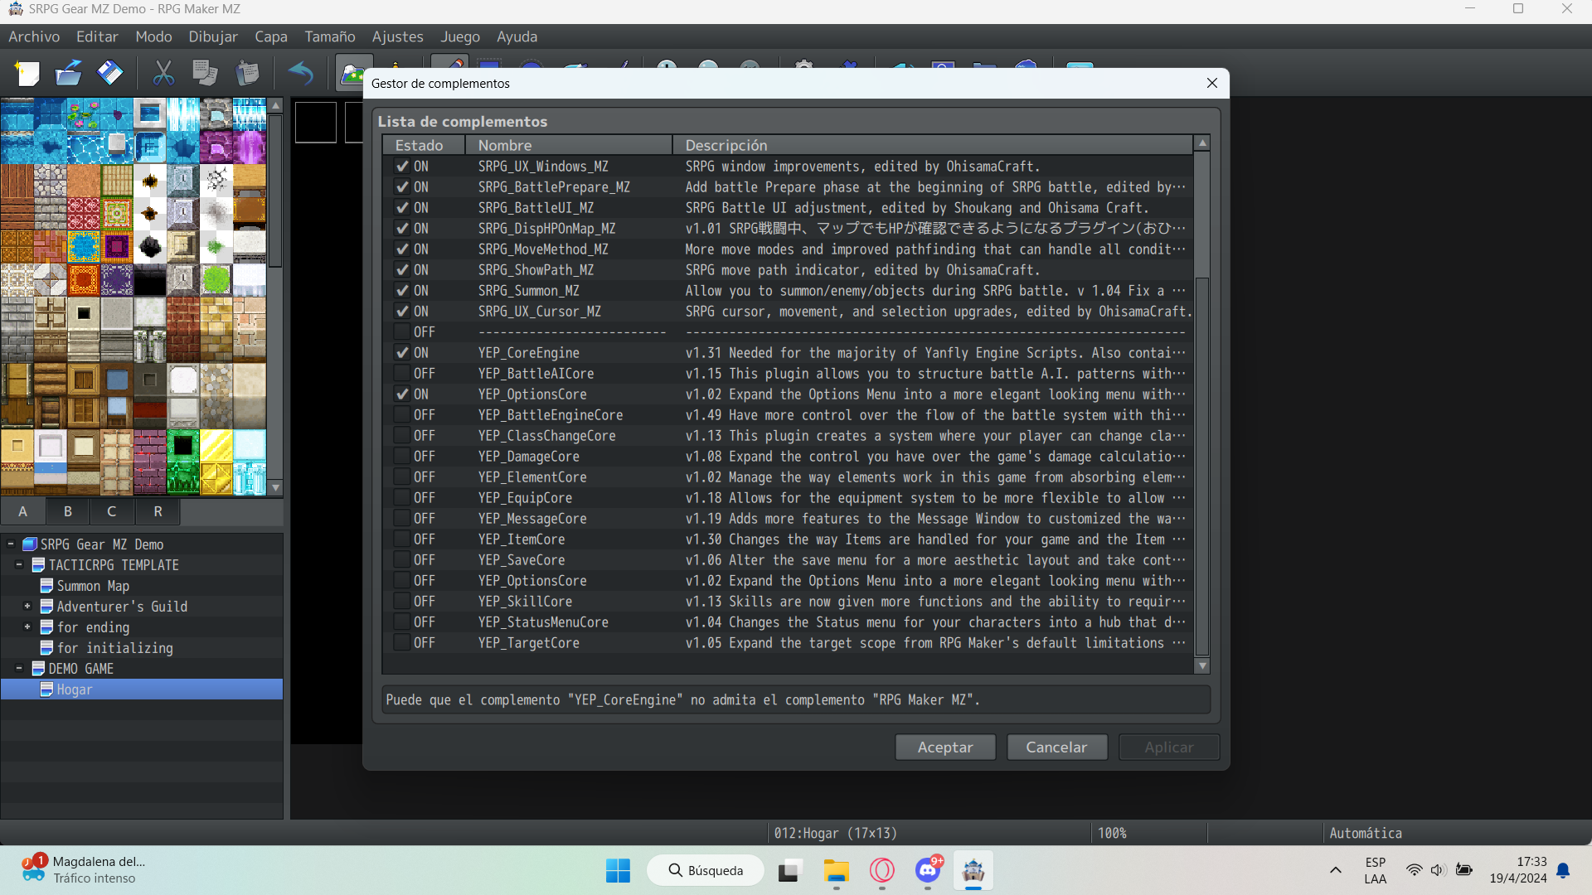Viewport: 1592px width, 895px height.
Task: Switch to tileset tab B
Action: (68, 511)
